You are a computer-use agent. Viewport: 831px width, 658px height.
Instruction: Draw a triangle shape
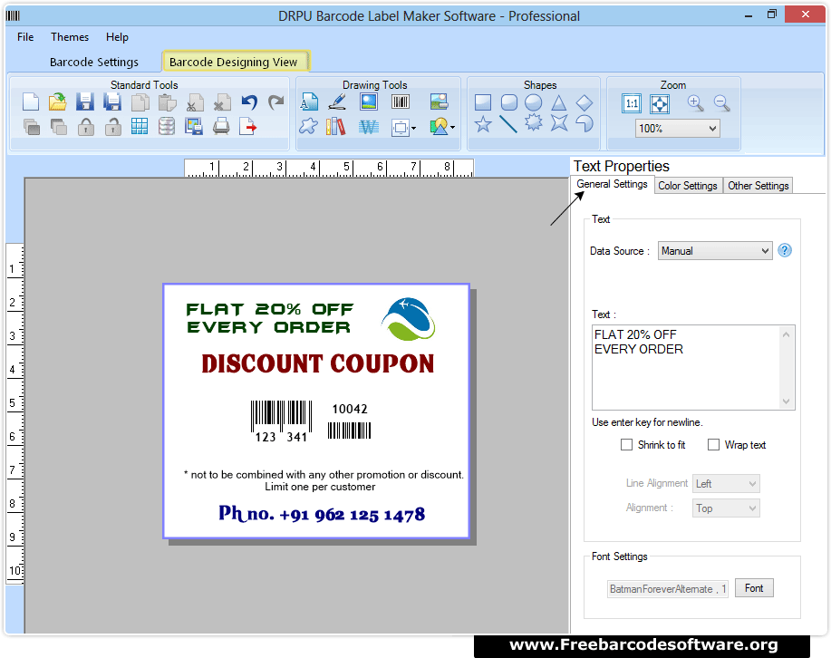558,102
